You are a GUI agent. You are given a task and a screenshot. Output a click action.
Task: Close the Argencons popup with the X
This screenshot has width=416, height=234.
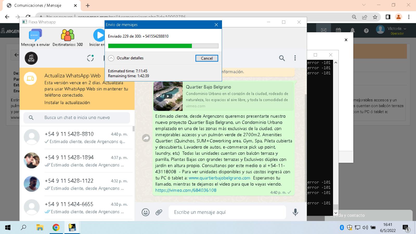click(x=346, y=40)
